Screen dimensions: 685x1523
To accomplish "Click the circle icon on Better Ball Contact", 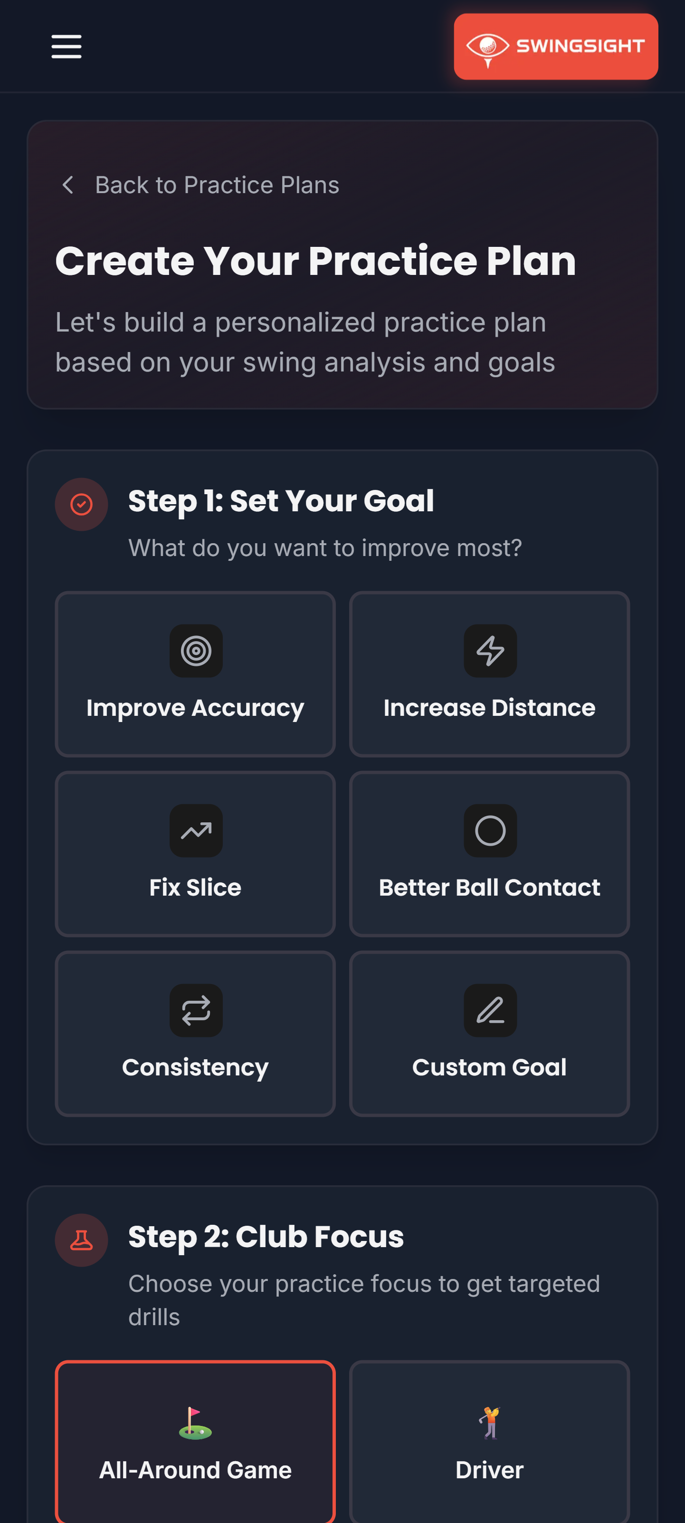I will click(x=490, y=831).
